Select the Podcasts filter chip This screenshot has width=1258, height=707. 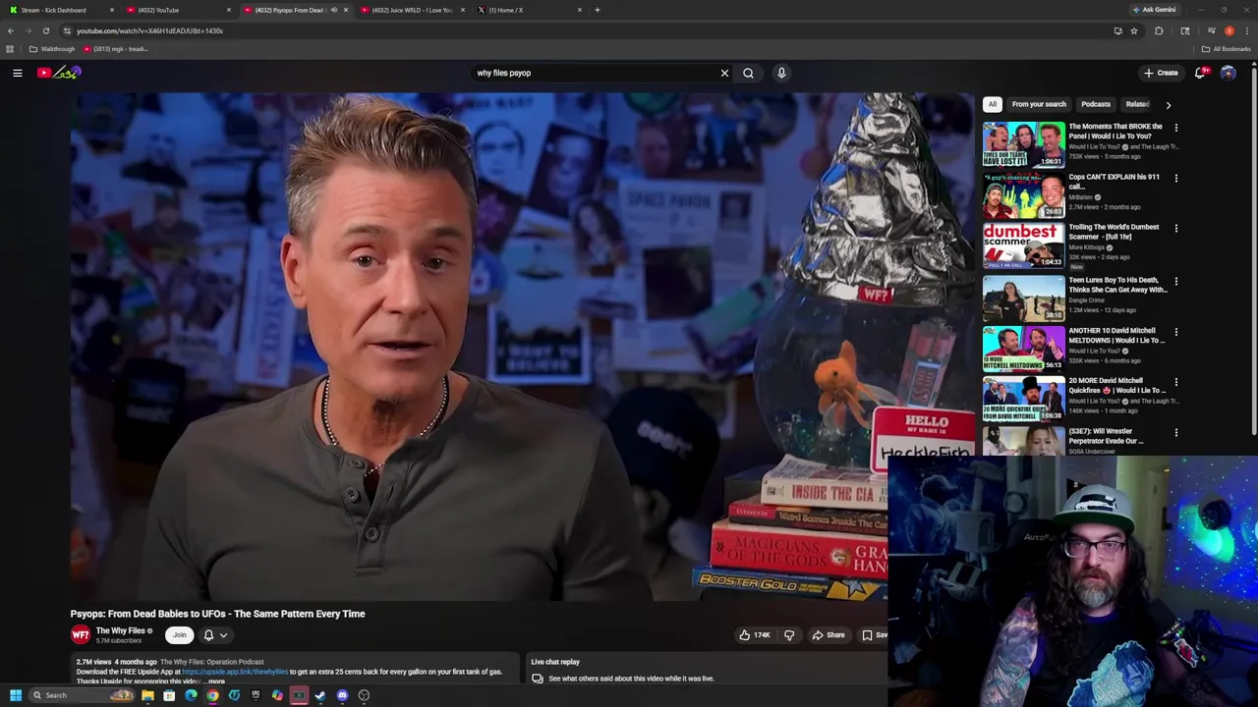[x=1096, y=104]
